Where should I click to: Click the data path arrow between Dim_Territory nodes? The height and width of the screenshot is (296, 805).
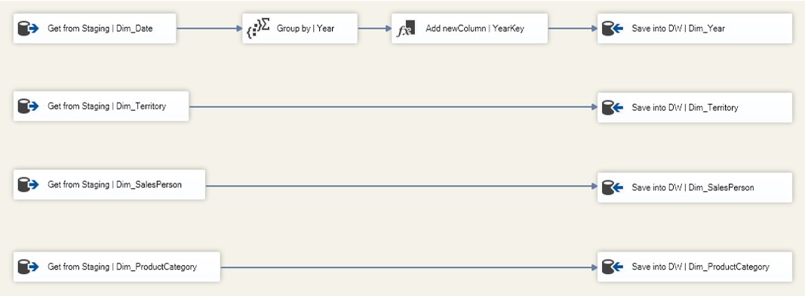coord(393,107)
